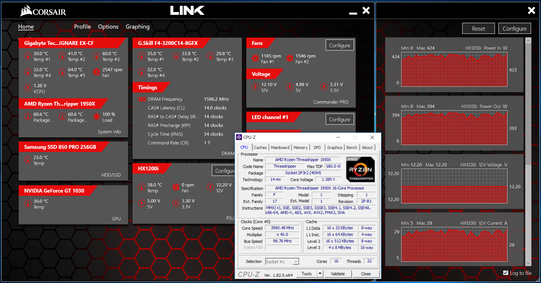Image resolution: width=541 pixels, height=283 pixels.
Task: Click the GT 1030 GPU temp icon
Action: point(28,203)
